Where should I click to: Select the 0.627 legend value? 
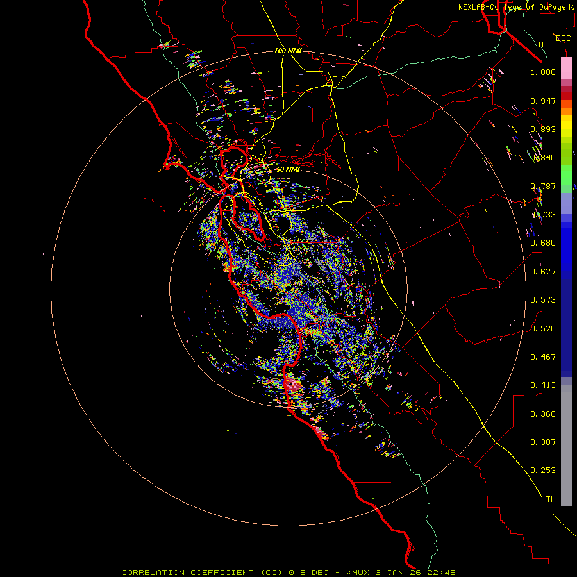(543, 272)
